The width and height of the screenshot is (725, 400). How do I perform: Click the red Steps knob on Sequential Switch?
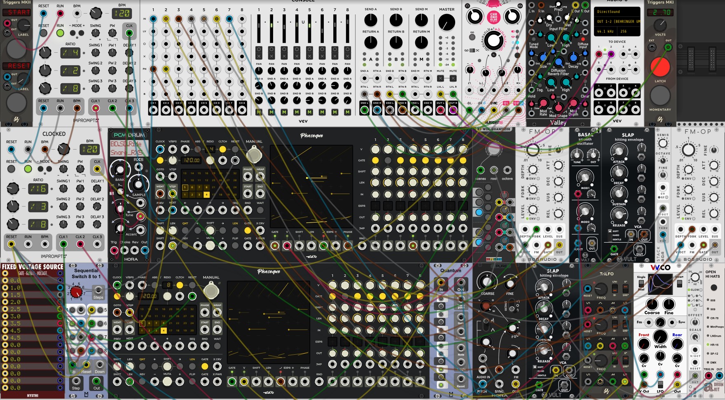(x=76, y=292)
